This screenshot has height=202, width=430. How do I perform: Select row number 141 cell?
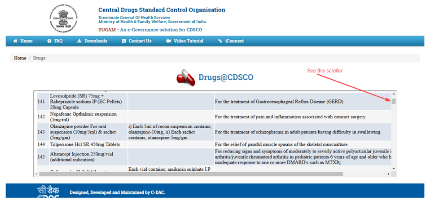[x=43, y=102]
